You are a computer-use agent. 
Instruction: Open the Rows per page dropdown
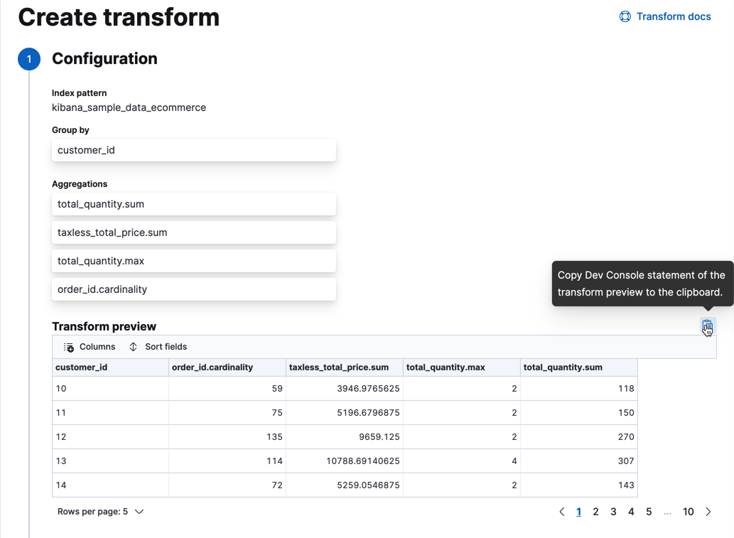(100, 511)
